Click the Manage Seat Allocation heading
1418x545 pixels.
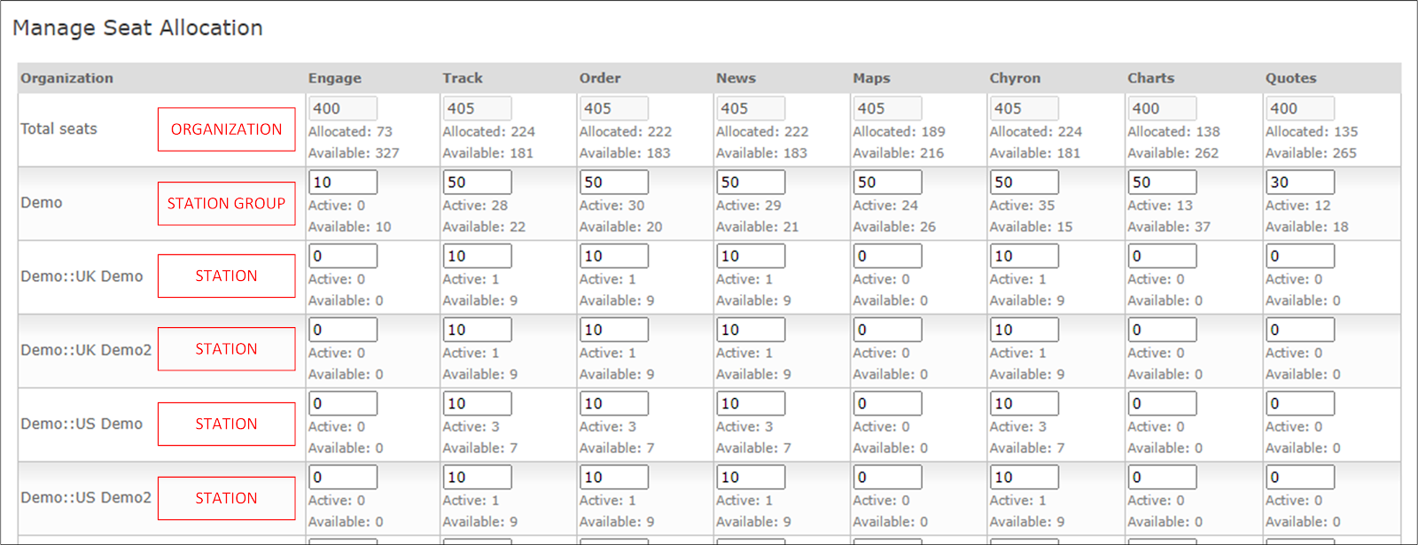137,28
